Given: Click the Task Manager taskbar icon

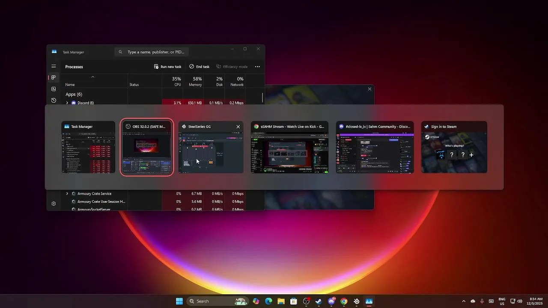Looking at the screenshot, I should 369,301.
